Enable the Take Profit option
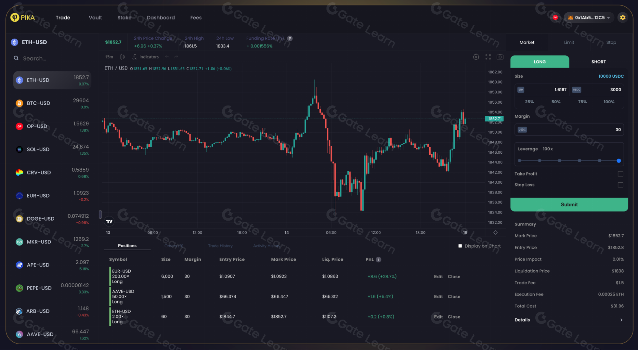 [x=620, y=174]
